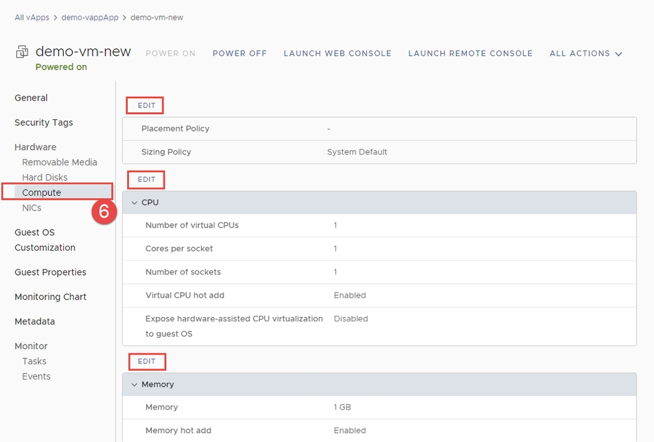The height and width of the screenshot is (442, 654).
Task: Launch the remote console
Action: click(x=470, y=54)
